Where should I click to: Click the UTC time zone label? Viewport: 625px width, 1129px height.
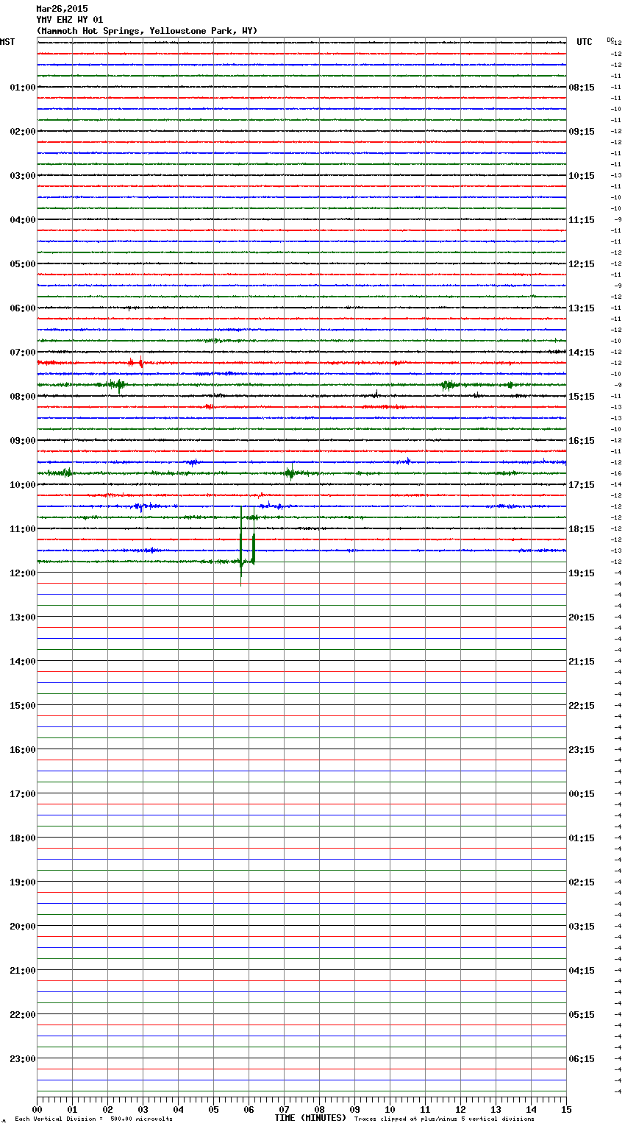pyautogui.click(x=585, y=42)
